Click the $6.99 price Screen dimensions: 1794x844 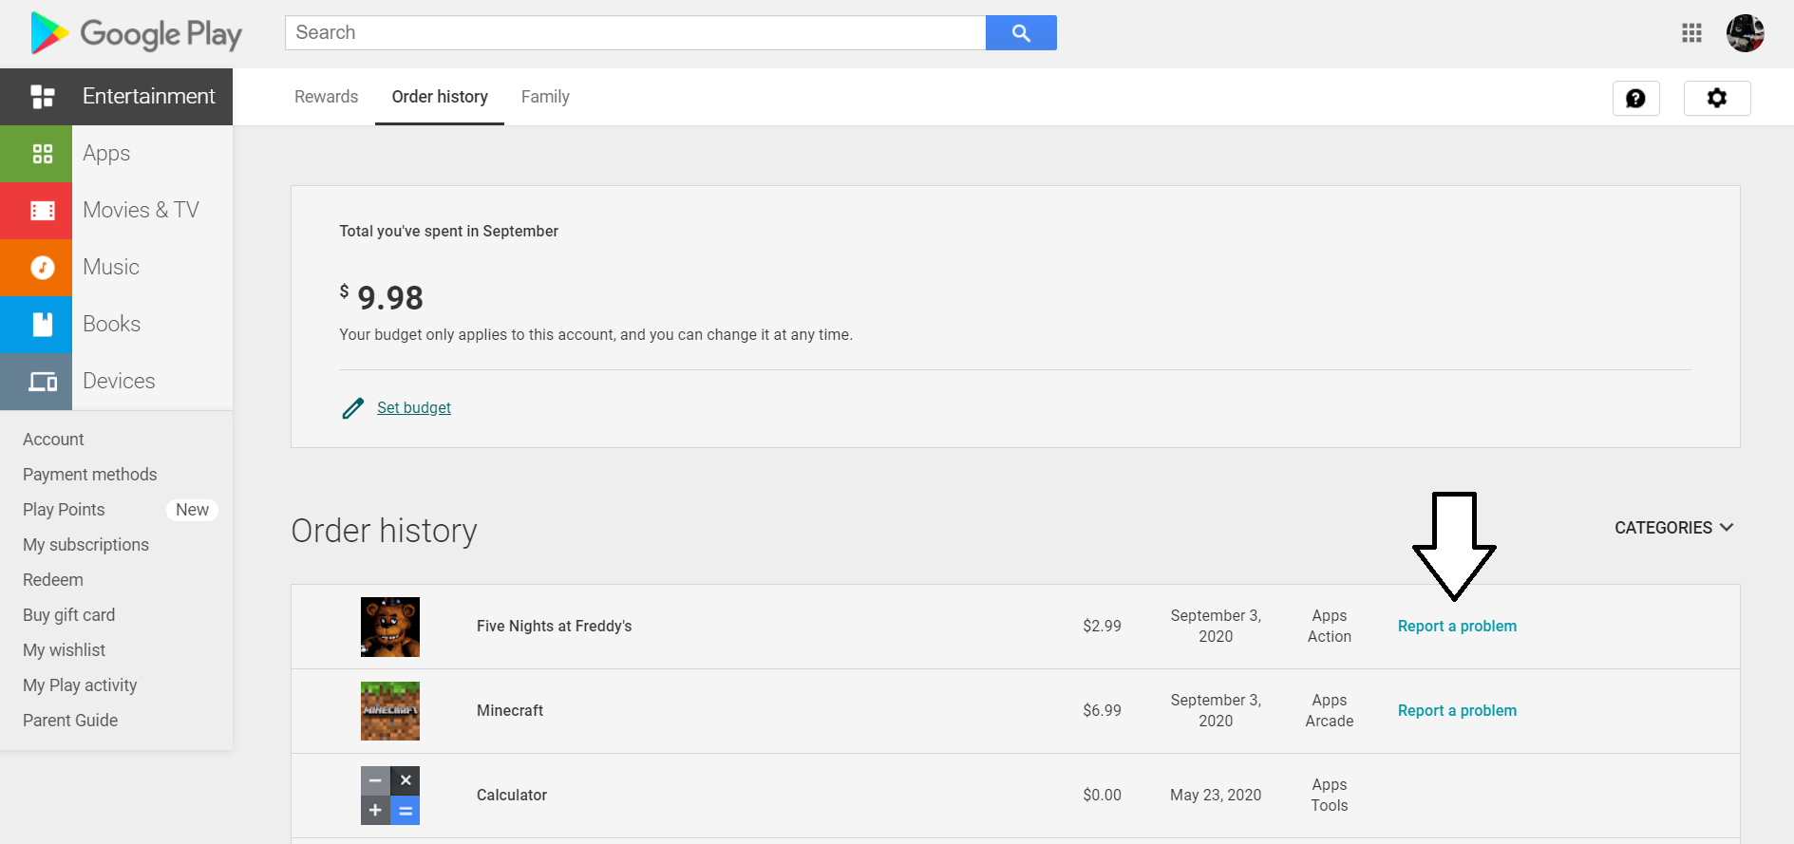click(x=1102, y=711)
